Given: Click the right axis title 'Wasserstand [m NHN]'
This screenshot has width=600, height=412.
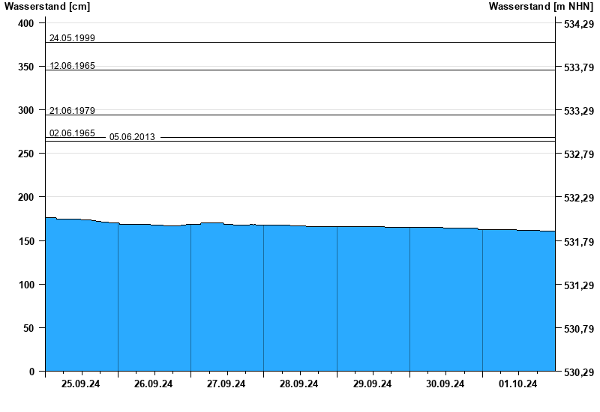Looking at the screenshot, I should [x=541, y=6].
